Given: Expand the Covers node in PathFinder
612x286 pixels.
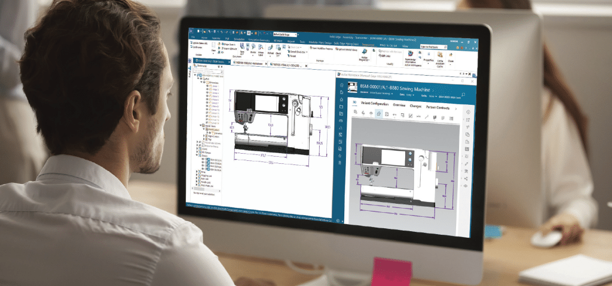Looking at the screenshot, I should (197, 148).
